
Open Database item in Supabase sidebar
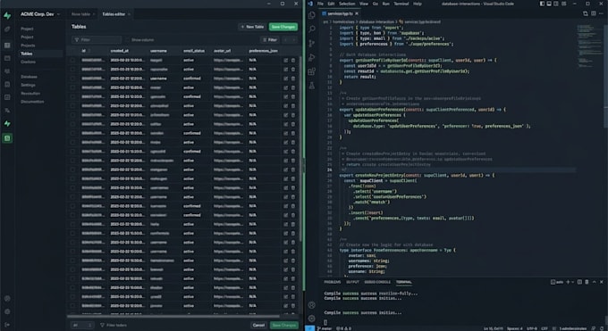[x=30, y=77]
